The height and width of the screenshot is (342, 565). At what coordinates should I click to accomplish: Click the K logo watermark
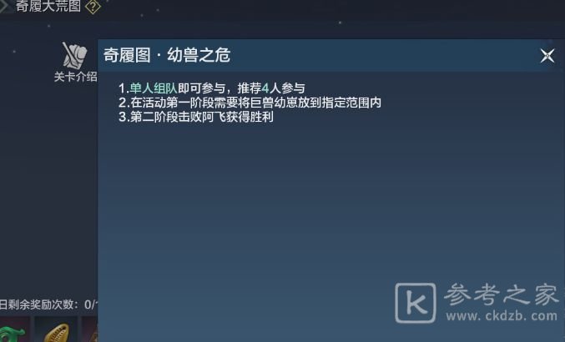[x=416, y=303]
